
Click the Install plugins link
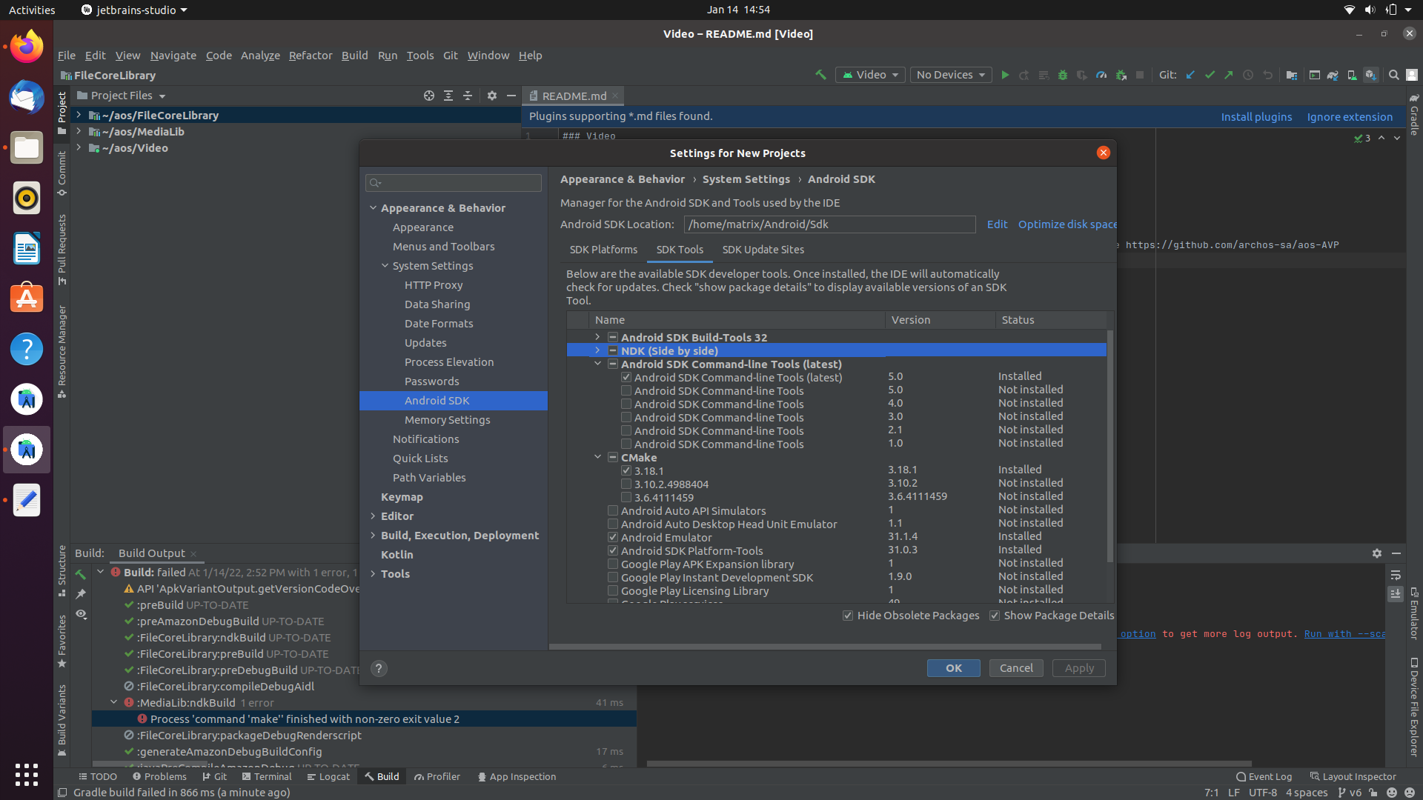click(1256, 116)
